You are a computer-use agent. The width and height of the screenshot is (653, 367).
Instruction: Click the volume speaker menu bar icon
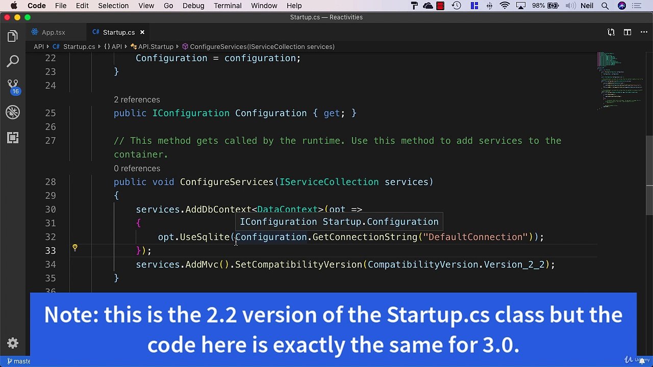[570, 6]
